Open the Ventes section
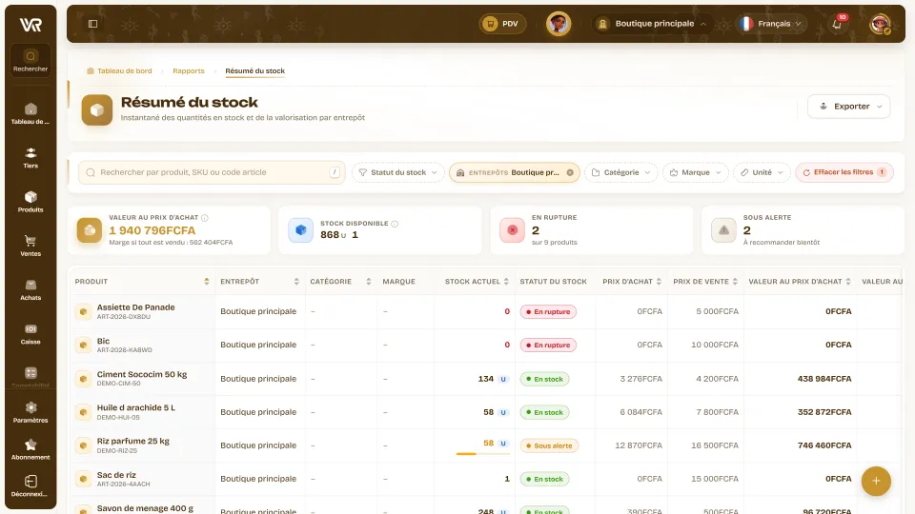 point(30,246)
